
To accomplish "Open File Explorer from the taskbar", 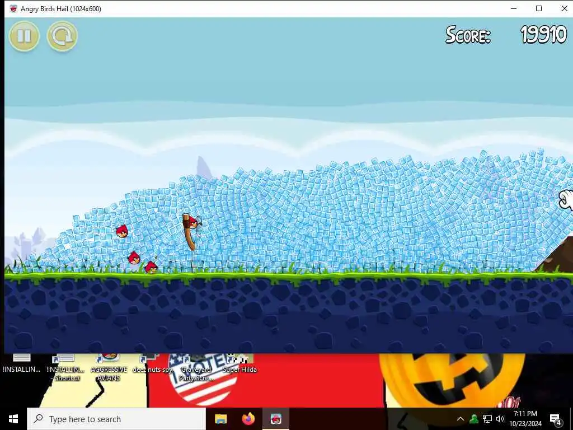I will click(x=220, y=419).
